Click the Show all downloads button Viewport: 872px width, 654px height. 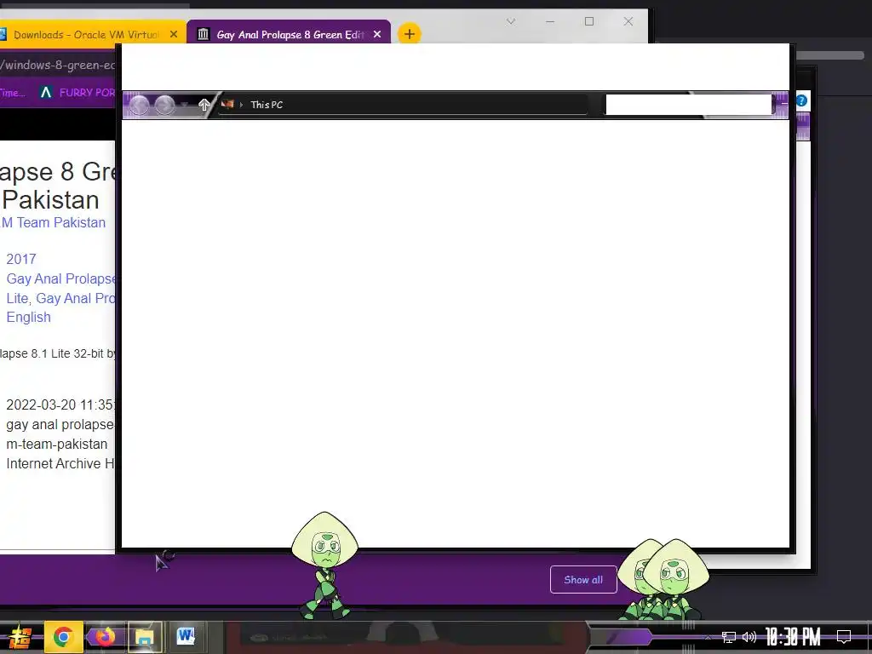click(x=583, y=579)
